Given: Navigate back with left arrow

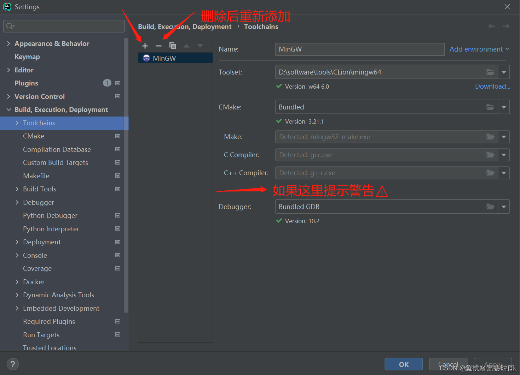Looking at the screenshot, I should (x=492, y=26).
